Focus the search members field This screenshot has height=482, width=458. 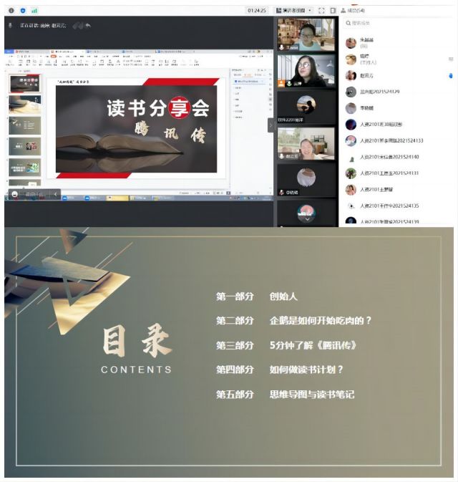coord(398,23)
